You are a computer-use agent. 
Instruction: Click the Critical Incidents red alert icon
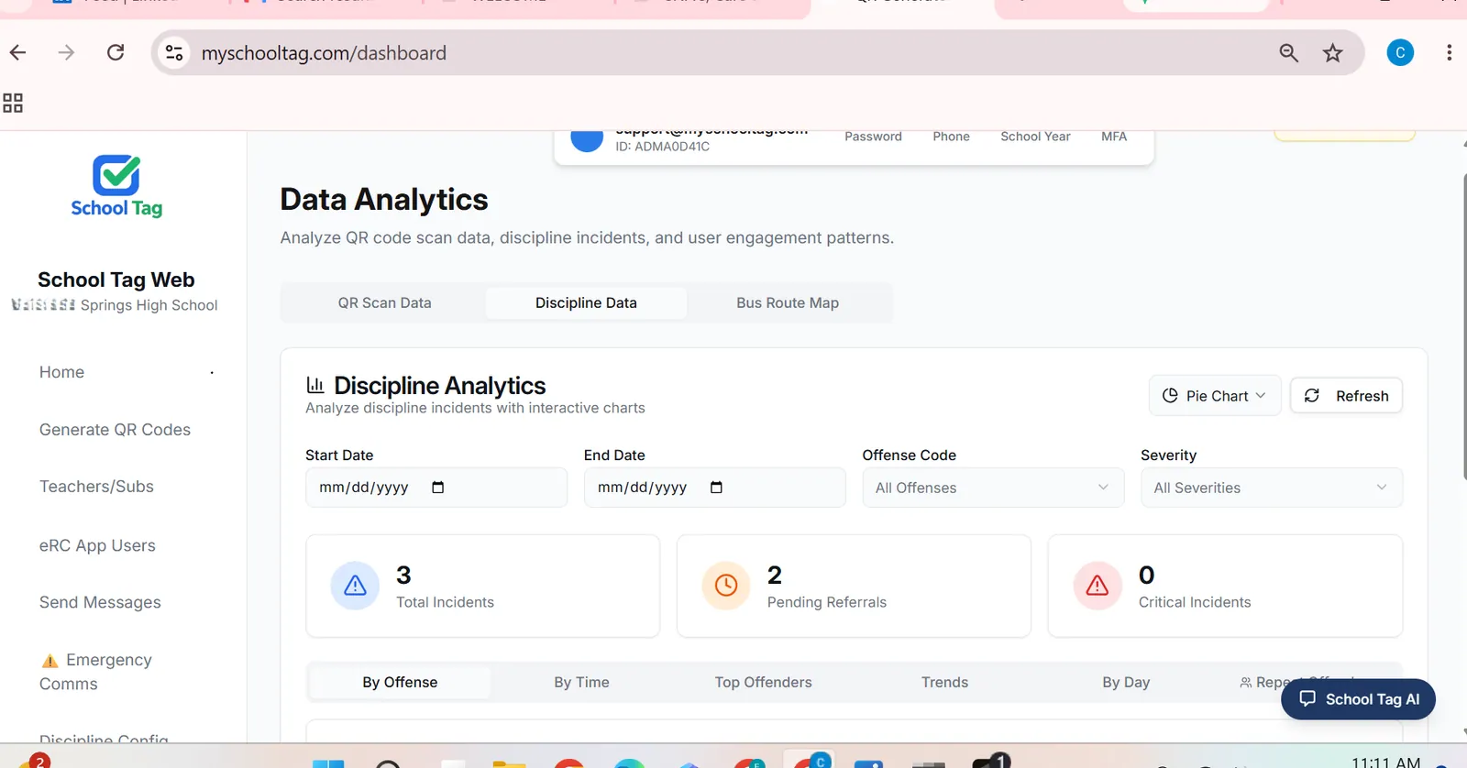click(x=1097, y=586)
